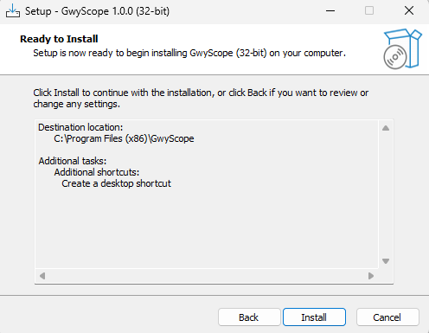Click the scroll right arrow in summary box
This screenshot has width=429, height=333.
371,276
